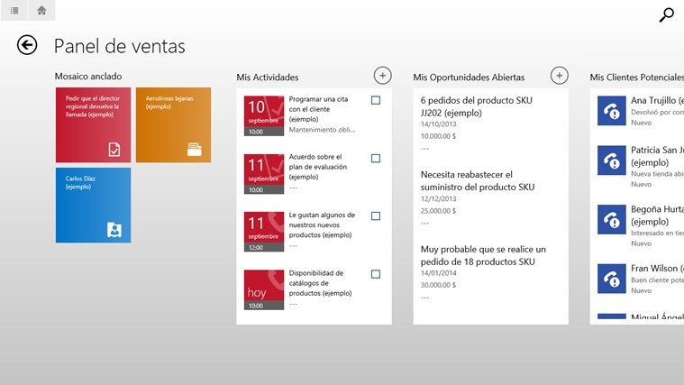Open the orange Aerolíneas lejanas tile
Image resolution: width=684 pixels, height=385 pixels.
(173, 125)
